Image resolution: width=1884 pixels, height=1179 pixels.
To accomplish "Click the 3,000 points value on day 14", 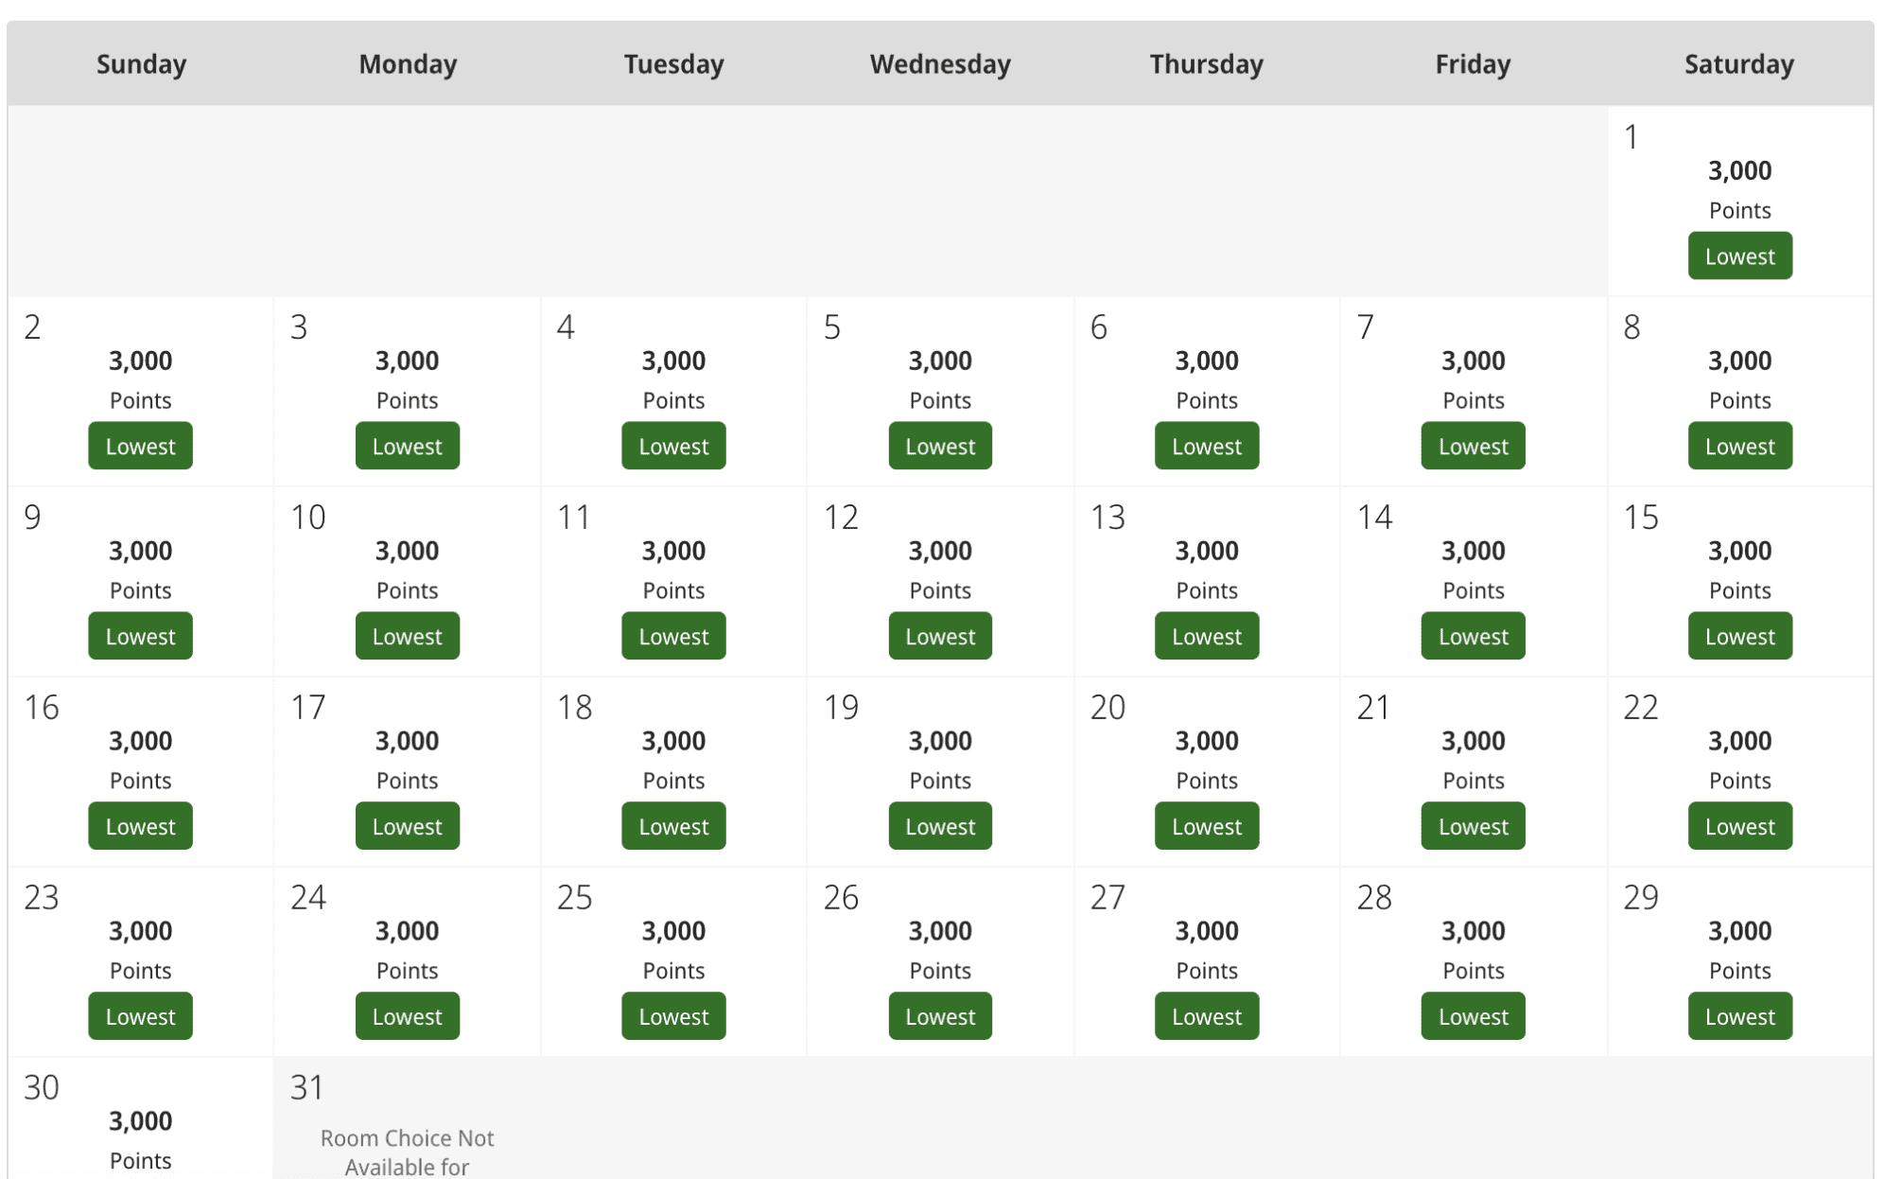I will coord(1473,551).
